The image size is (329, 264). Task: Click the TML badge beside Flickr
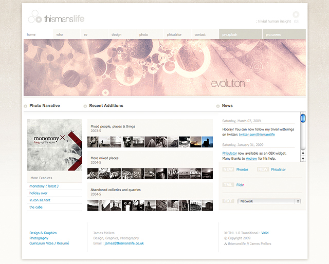228,185
